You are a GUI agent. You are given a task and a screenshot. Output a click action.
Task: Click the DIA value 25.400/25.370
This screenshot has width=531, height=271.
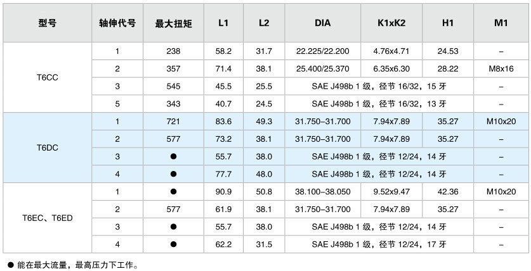tap(322, 68)
